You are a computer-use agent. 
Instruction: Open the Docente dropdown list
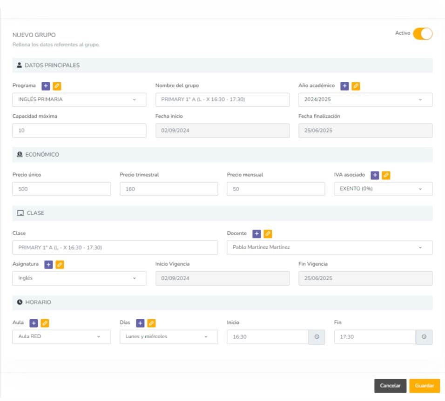coord(329,247)
